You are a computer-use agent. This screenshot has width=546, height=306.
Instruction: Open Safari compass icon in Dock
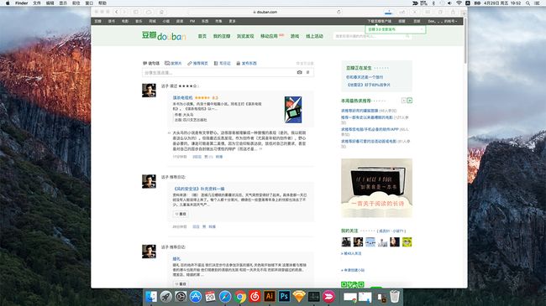click(x=225, y=297)
